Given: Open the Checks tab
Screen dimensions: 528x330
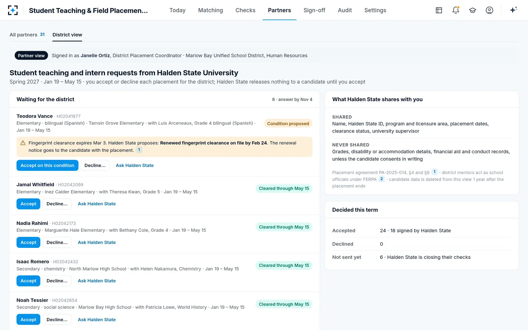Looking at the screenshot, I should click(x=245, y=10).
